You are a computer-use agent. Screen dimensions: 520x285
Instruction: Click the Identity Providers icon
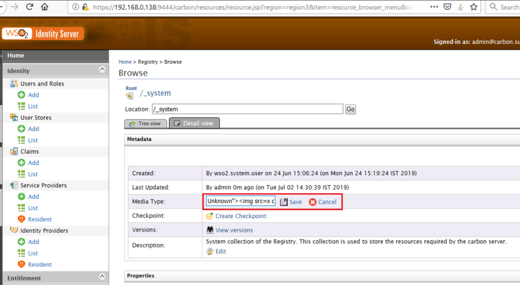[14, 230]
